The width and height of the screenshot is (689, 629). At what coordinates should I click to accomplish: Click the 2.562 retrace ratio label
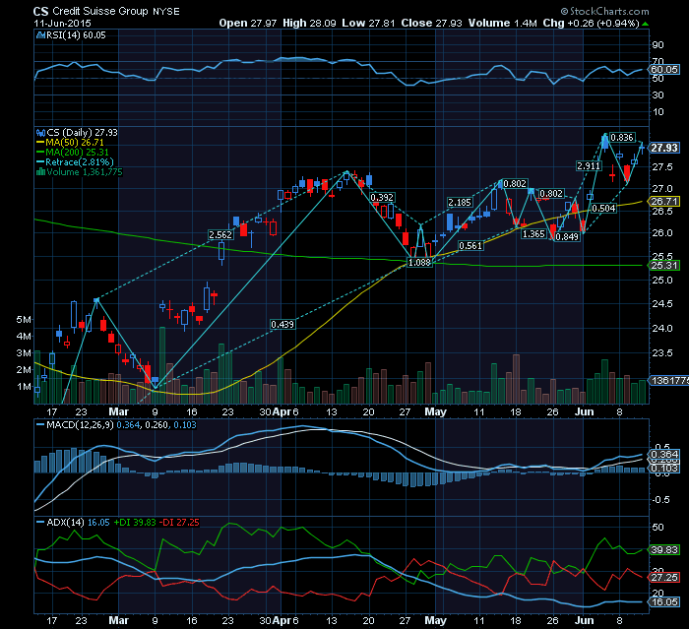point(220,234)
